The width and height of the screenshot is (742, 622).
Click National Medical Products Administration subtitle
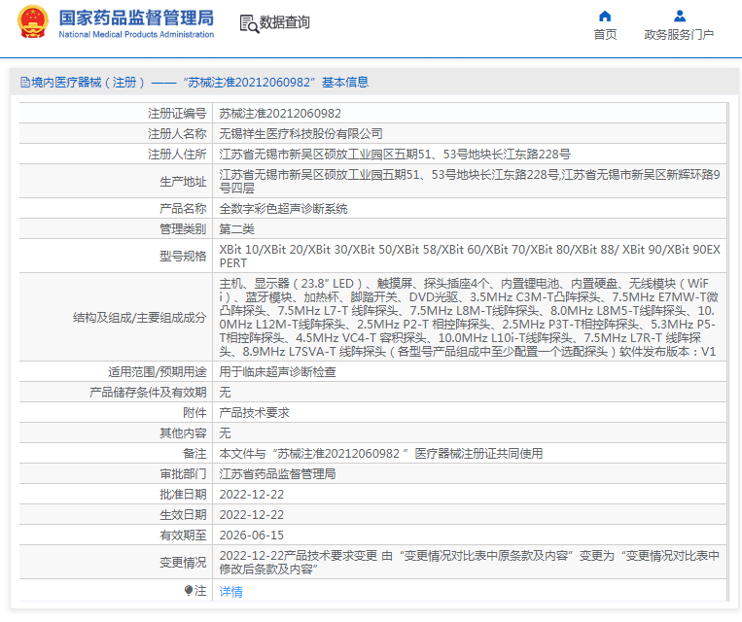(136, 35)
